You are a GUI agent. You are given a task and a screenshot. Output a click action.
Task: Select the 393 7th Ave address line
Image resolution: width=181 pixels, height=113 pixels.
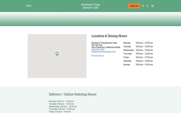(x=97, y=45)
